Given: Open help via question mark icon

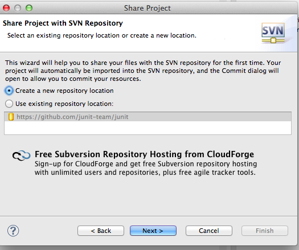Looking at the screenshot, I should pyautogui.click(x=13, y=231).
